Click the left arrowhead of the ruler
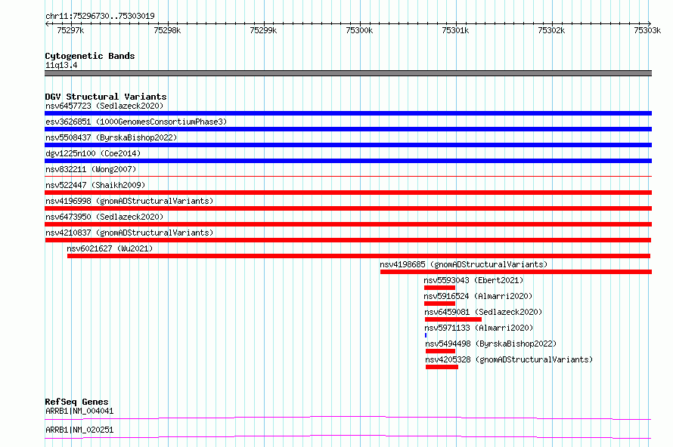This screenshot has height=447, width=673. coord(47,23)
